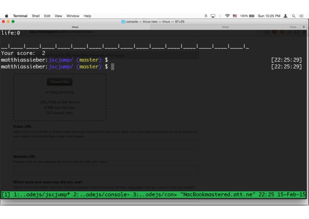Click tmux window '3:..odejs/con>' in status bar
This screenshot has height=219, width=309.
(x=155, y=195)
